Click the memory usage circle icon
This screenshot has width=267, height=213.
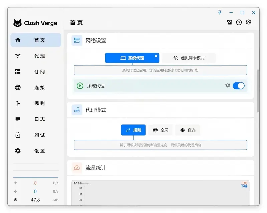pyautogui.click(x=15, y=200)
